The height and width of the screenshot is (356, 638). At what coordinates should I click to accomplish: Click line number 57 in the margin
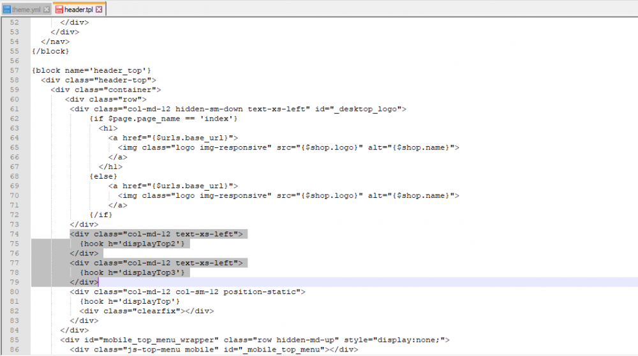pyautogui.click(x=15, y=70)
